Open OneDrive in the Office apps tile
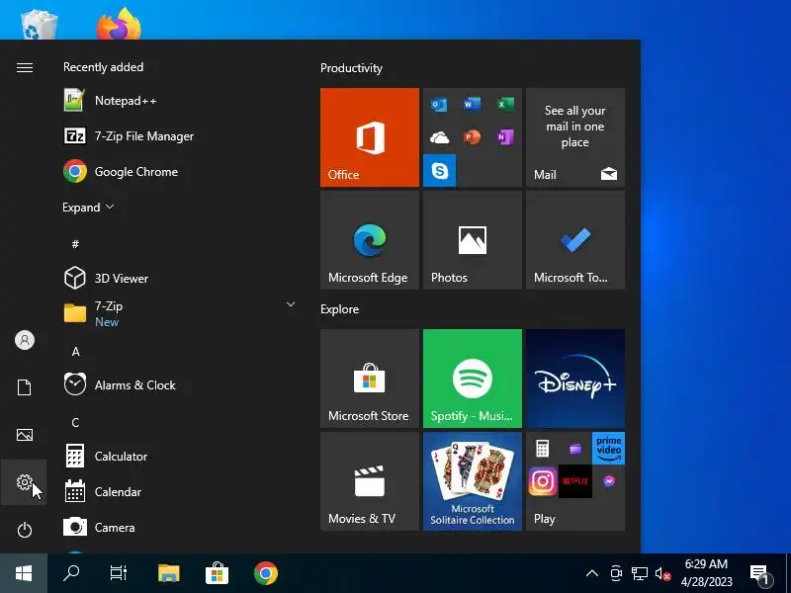The width and height of the screenshot is (791, 593). [x=439, y=137]
